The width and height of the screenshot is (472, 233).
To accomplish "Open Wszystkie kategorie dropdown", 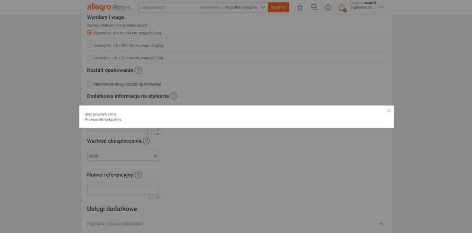I will pyautogui.click(x=245, y=8).
